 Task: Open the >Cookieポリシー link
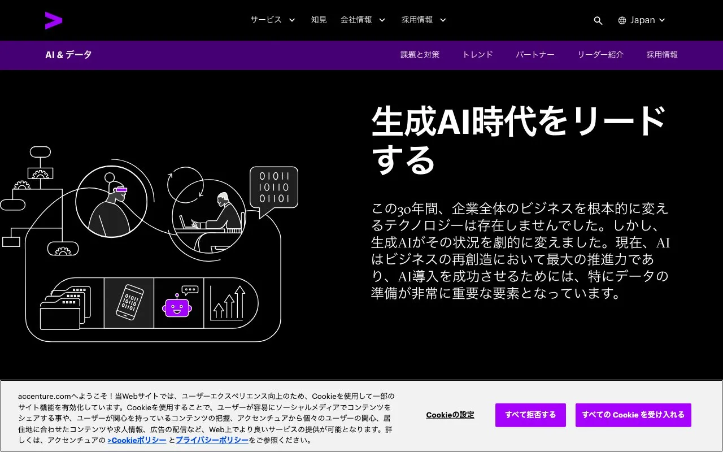click(x=137, y=440)
